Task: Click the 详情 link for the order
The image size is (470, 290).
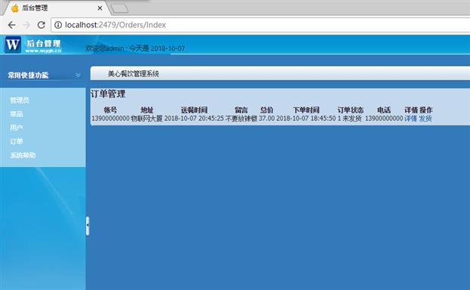Action: point(410,119)
